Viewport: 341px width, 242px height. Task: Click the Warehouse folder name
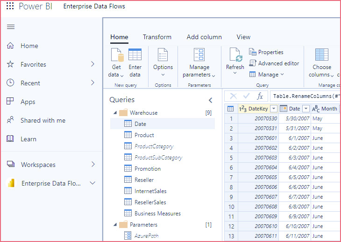pyautogui.click(x=143, y=113)
